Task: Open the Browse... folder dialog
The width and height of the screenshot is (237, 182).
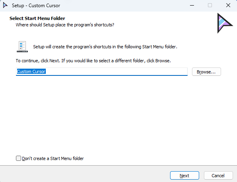Action: pos(206,71)
